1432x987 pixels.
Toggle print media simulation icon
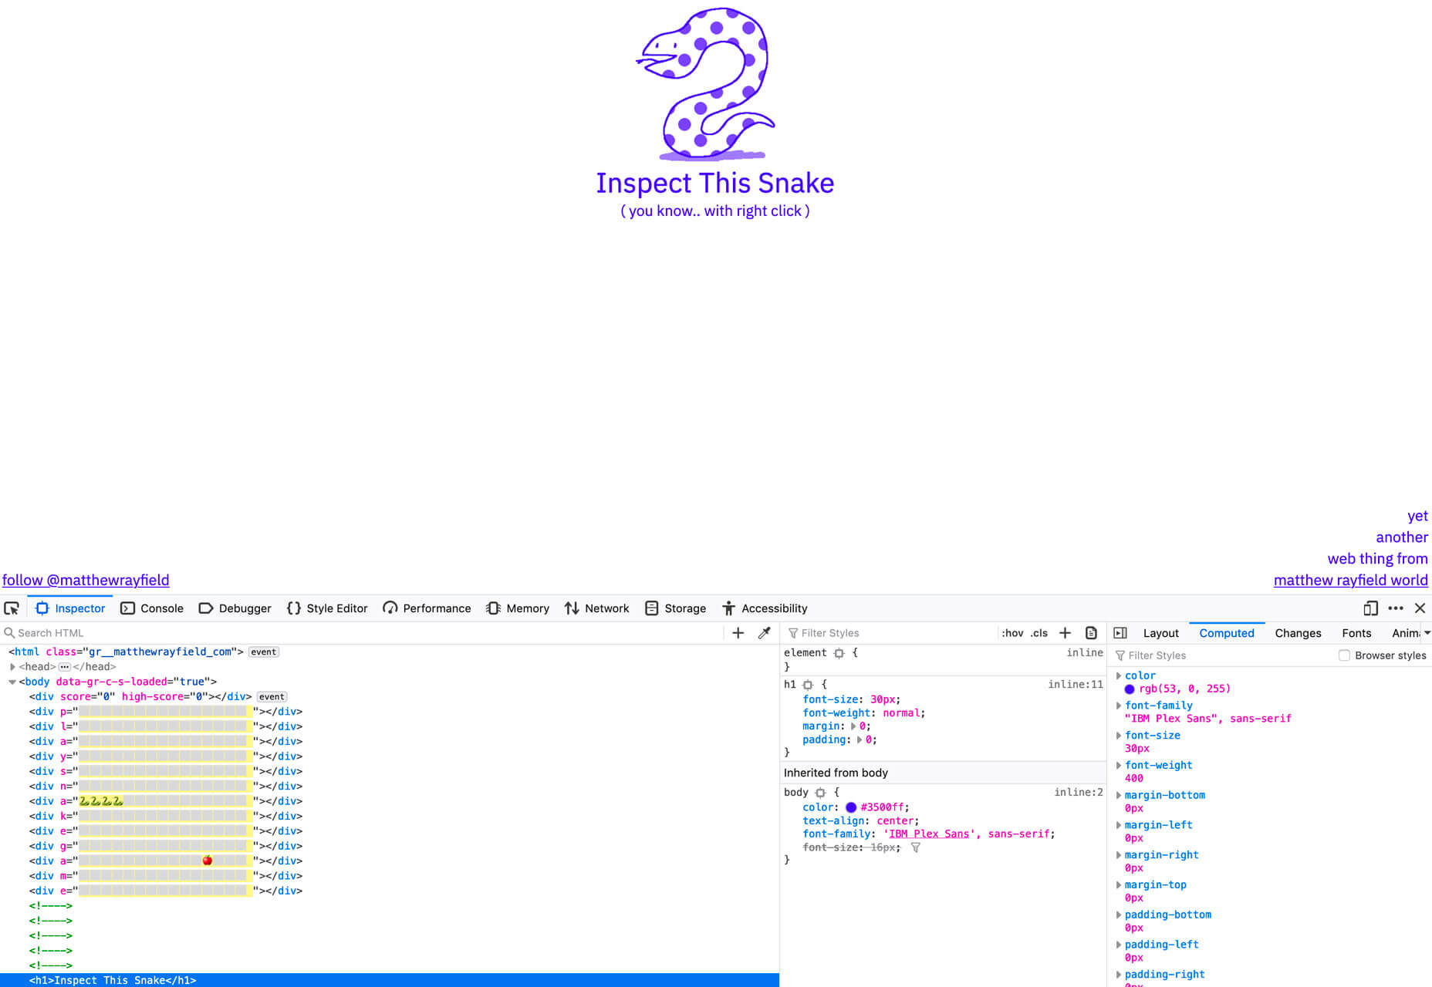tap(1091, 633)
